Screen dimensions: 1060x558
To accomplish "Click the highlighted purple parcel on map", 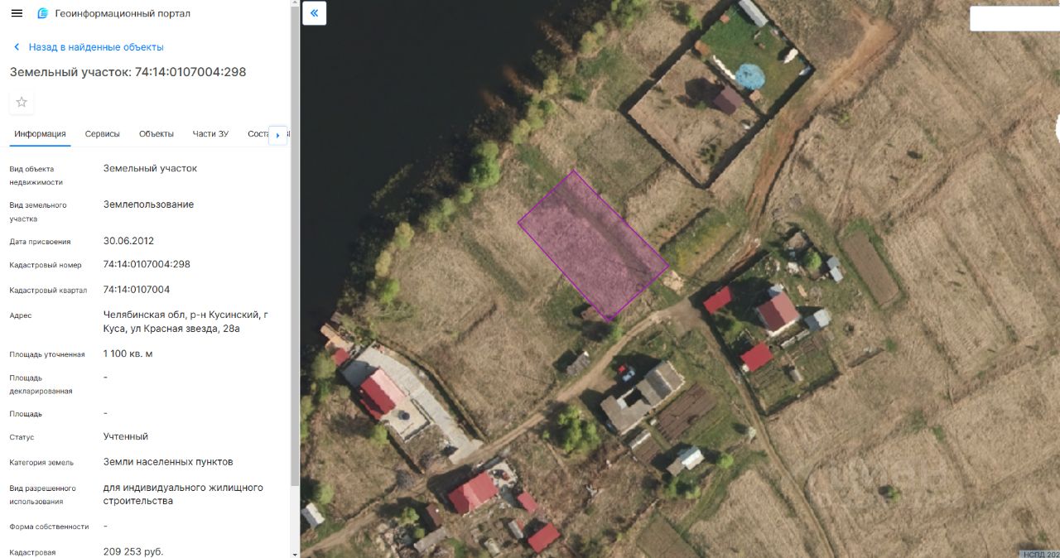I will pos(593,246).
